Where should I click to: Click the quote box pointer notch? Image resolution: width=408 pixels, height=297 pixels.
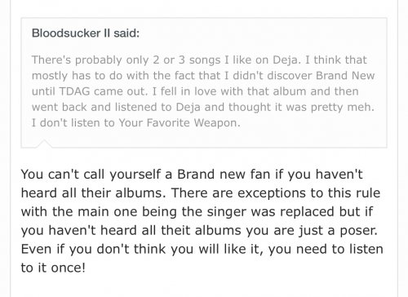click(43, 144)
